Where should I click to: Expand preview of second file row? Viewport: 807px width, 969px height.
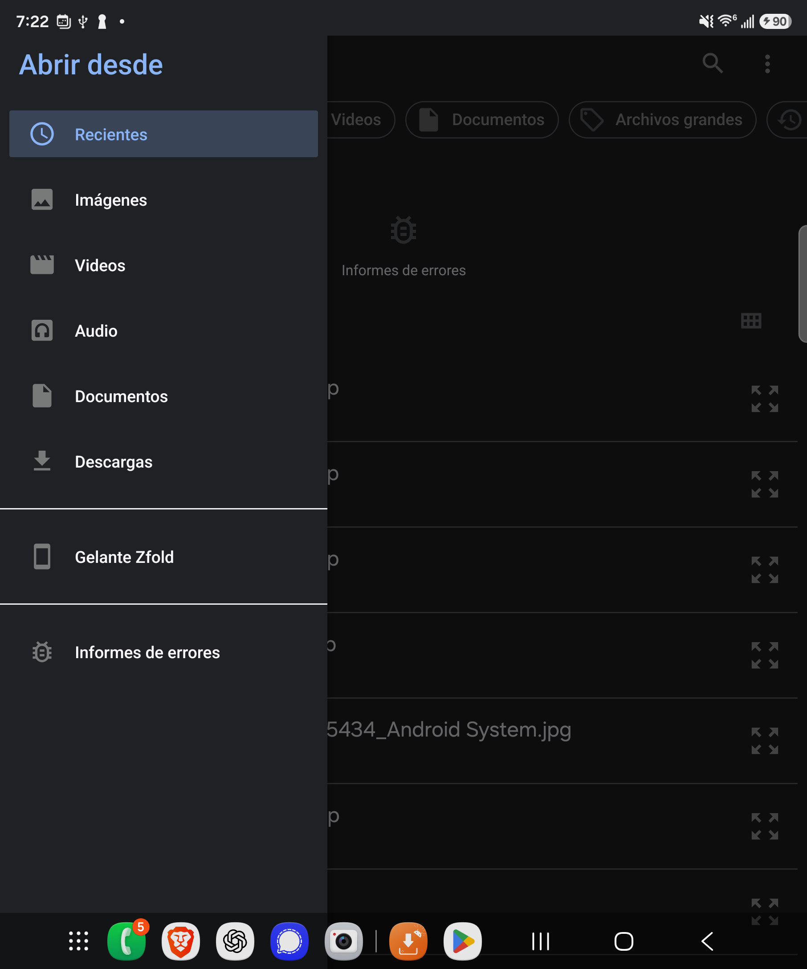coord(765,484)
